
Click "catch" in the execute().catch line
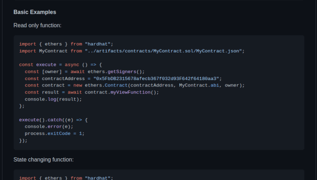[54, 120]
